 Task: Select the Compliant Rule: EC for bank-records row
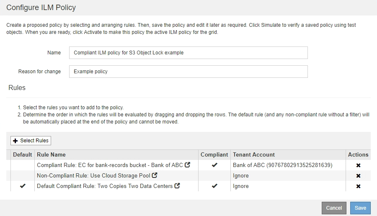click(110, 165)
